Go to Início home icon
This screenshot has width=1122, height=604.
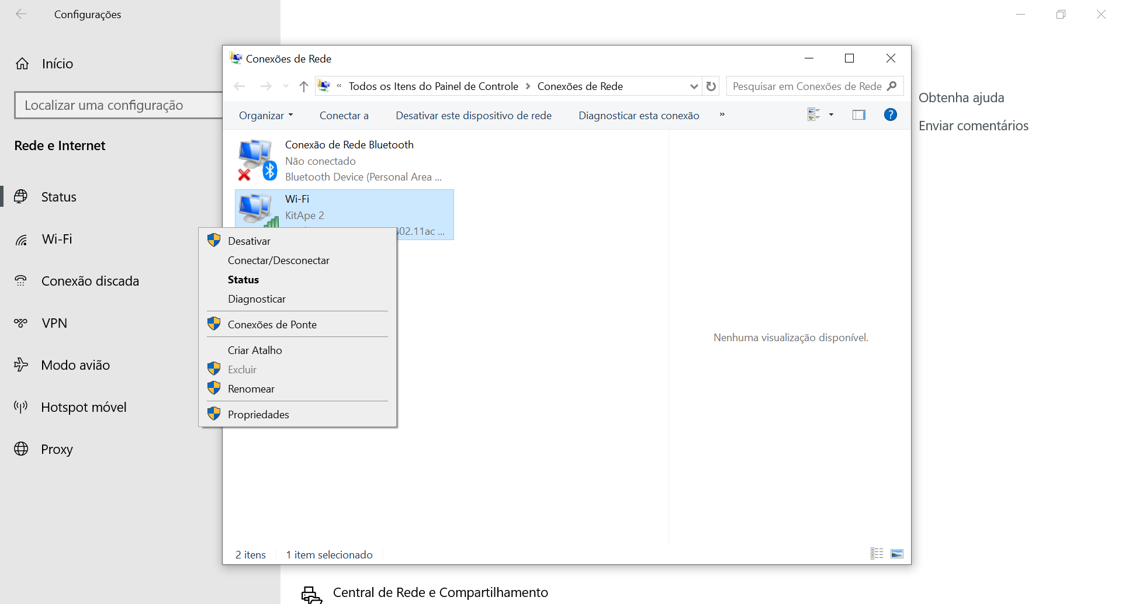tap(22, 64)
